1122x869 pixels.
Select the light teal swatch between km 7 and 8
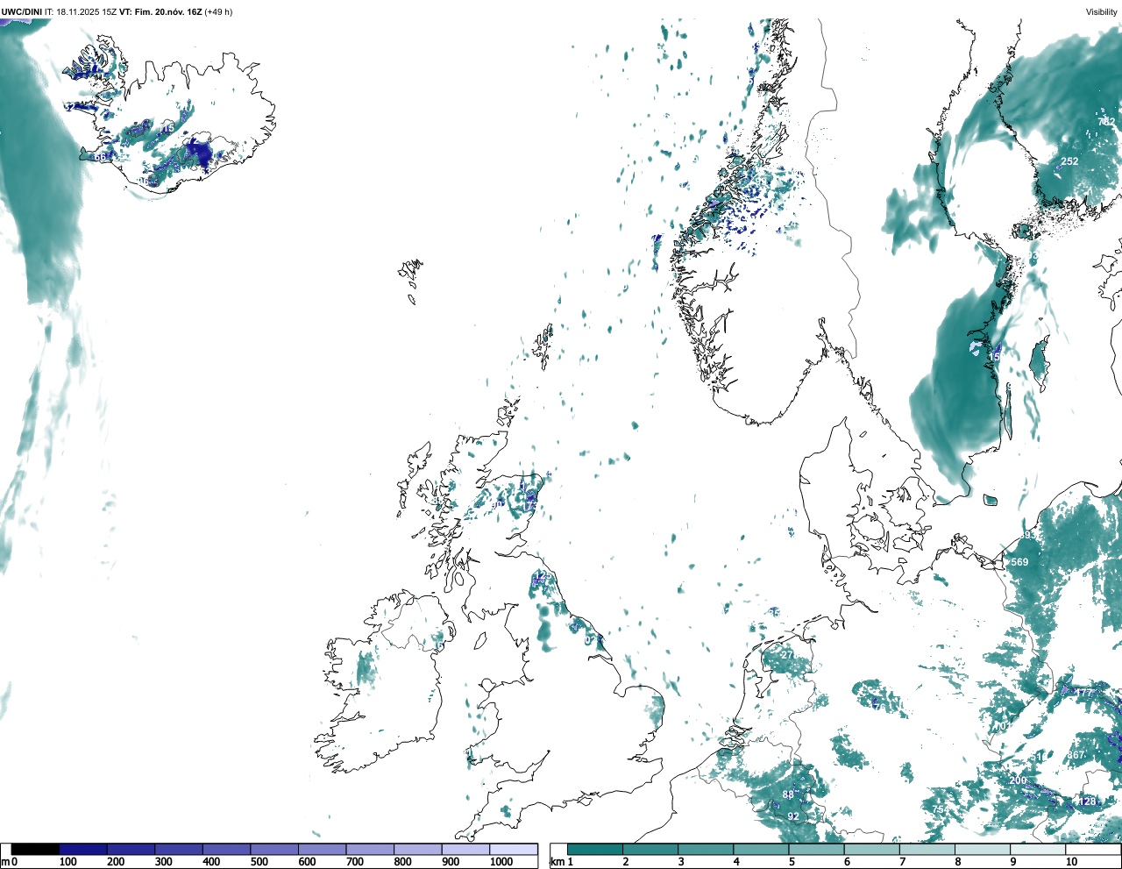point(927,849)
